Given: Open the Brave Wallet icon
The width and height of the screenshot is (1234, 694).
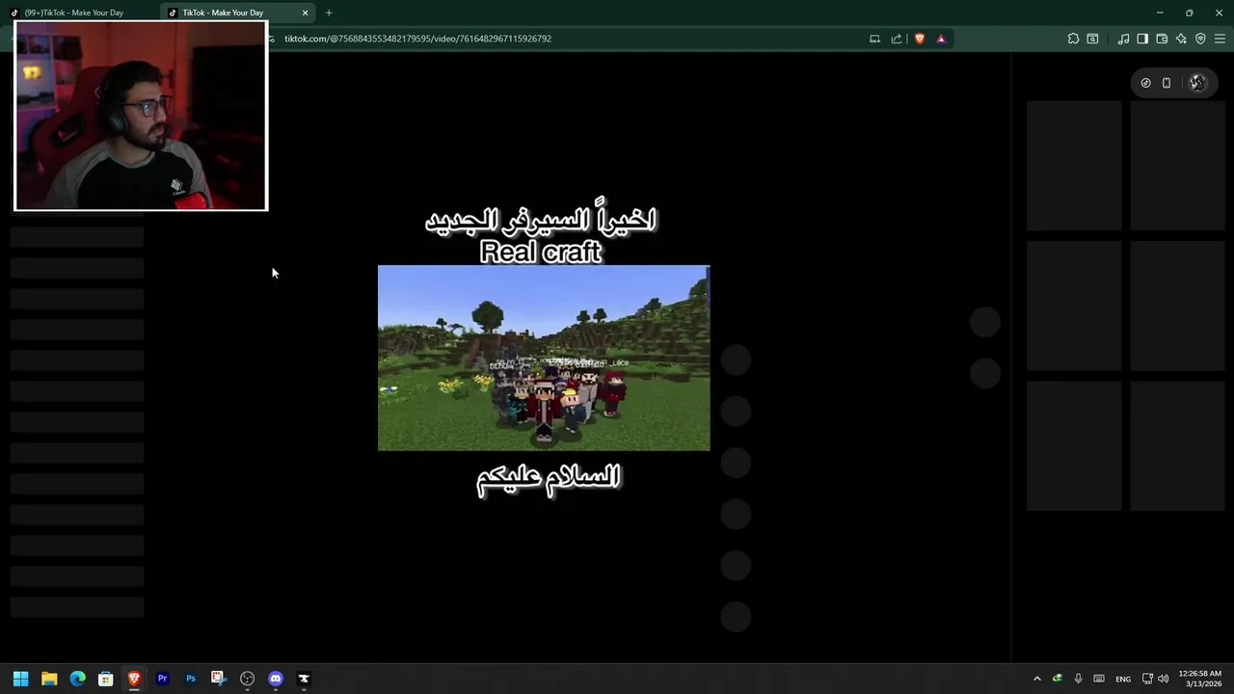Looking at the screenshot, I should pos(1162,39).
